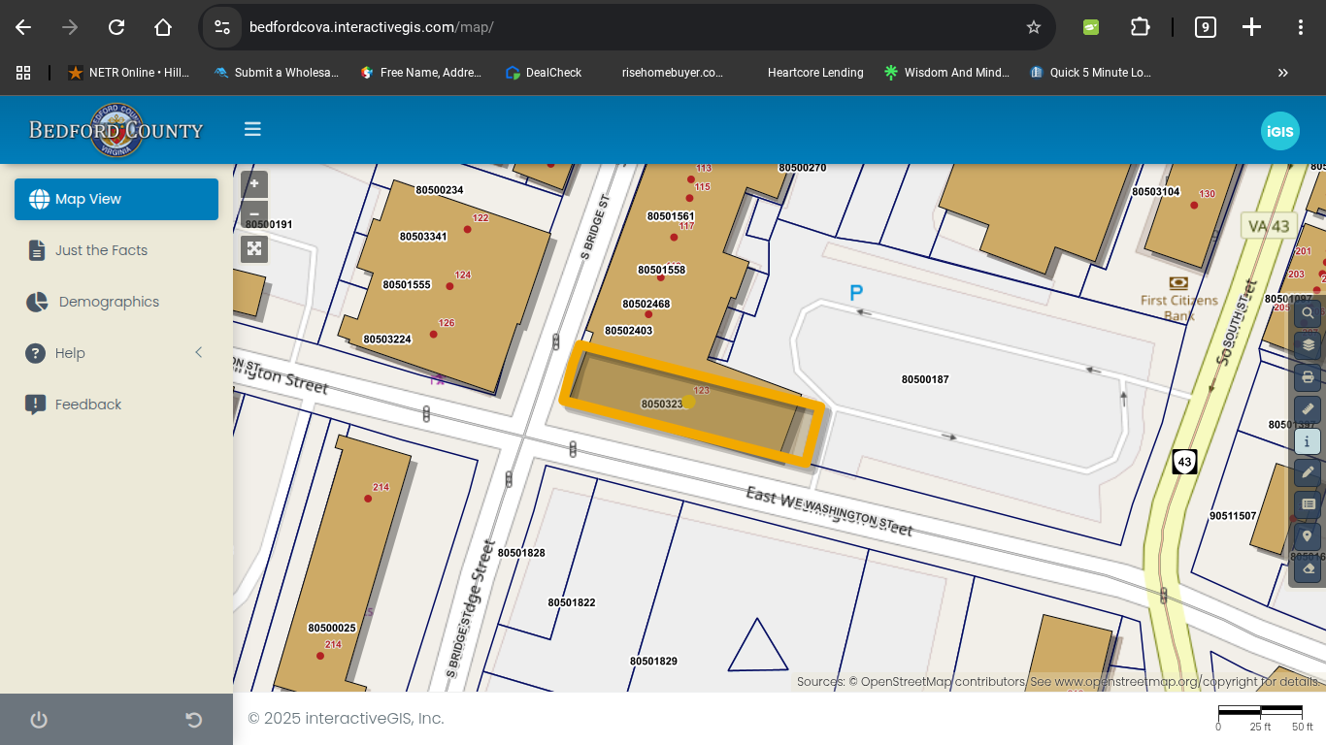1326x745 pixels.
Task: Select the pencil draw tool
Action: point(1308,472)
